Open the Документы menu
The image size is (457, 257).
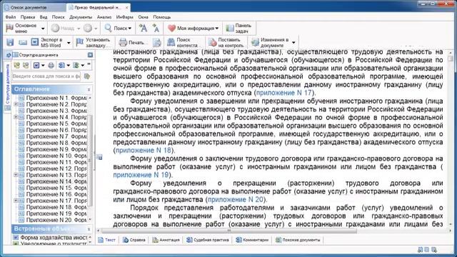pyautogui.click(x=81, y=17)
